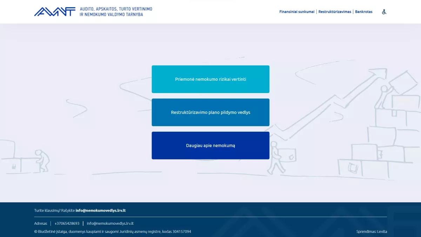Viewport: 421px width, 237px height.
Task: Open the accessibility wheelchair icon
Action: [384, 12]
